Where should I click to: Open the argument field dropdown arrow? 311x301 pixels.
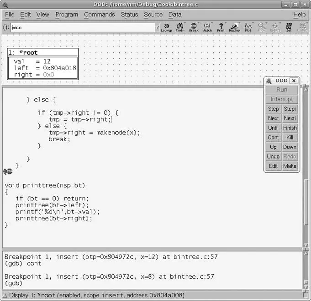[157, 28]
